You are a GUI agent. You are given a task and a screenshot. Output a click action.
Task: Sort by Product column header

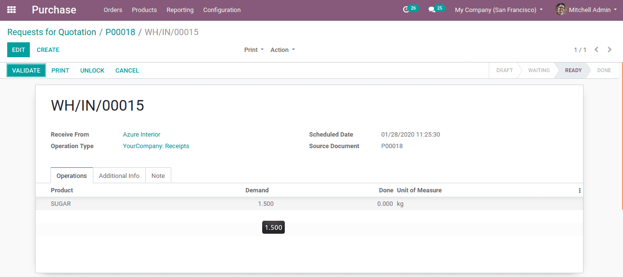(62, 190)
